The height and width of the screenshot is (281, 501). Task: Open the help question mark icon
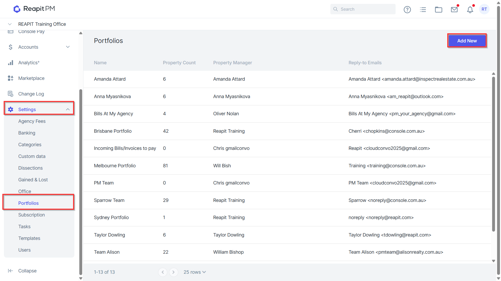point(407,10)
